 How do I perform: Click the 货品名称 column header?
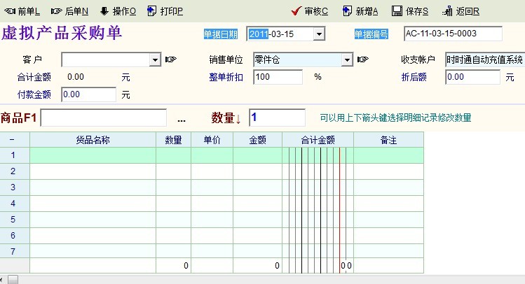click(93, 140)
